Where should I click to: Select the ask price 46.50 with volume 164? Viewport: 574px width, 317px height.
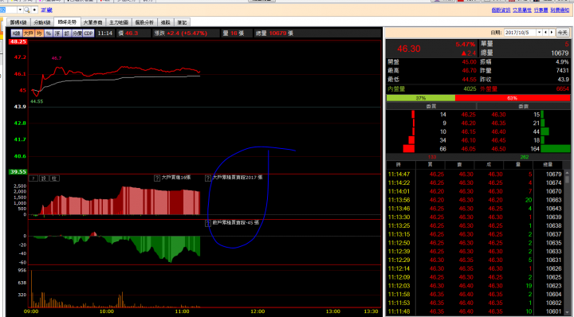click(x=524, y=149)
